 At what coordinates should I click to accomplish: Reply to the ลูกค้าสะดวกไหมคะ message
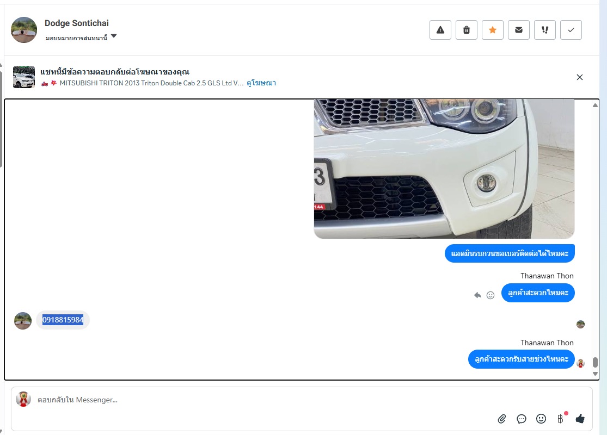point(477,295)
